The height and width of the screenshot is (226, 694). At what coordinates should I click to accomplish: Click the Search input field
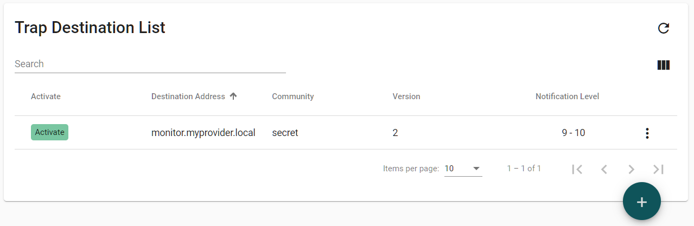150,64
